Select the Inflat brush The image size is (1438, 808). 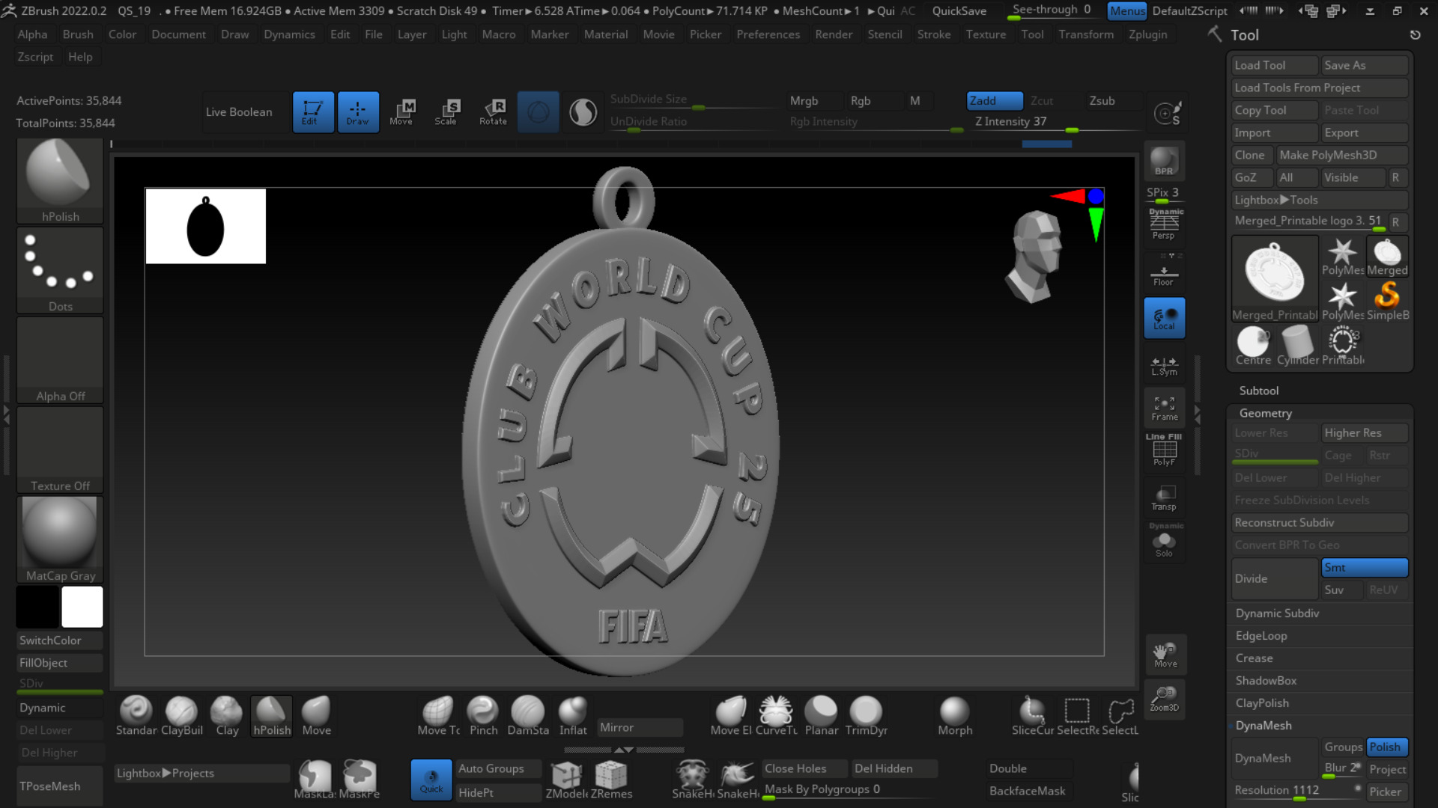(573, 716)
